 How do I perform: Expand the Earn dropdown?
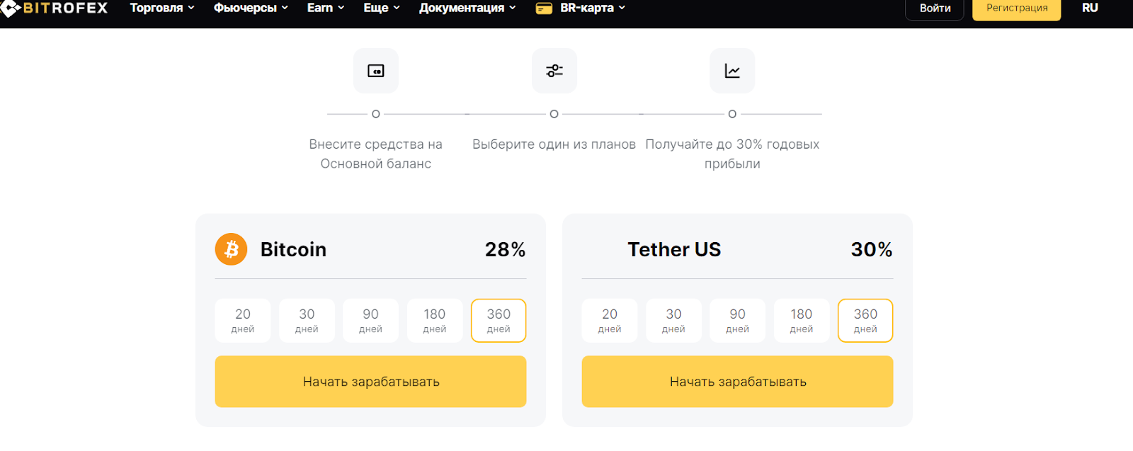[326, 8]
